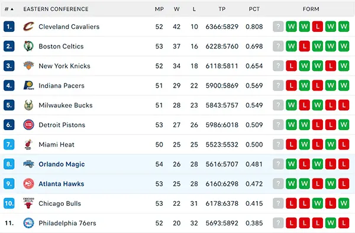Screen dimensions: 355x233
Task: Select the Indiana Pacers logo icon
Action: click(x=28, y=86)
